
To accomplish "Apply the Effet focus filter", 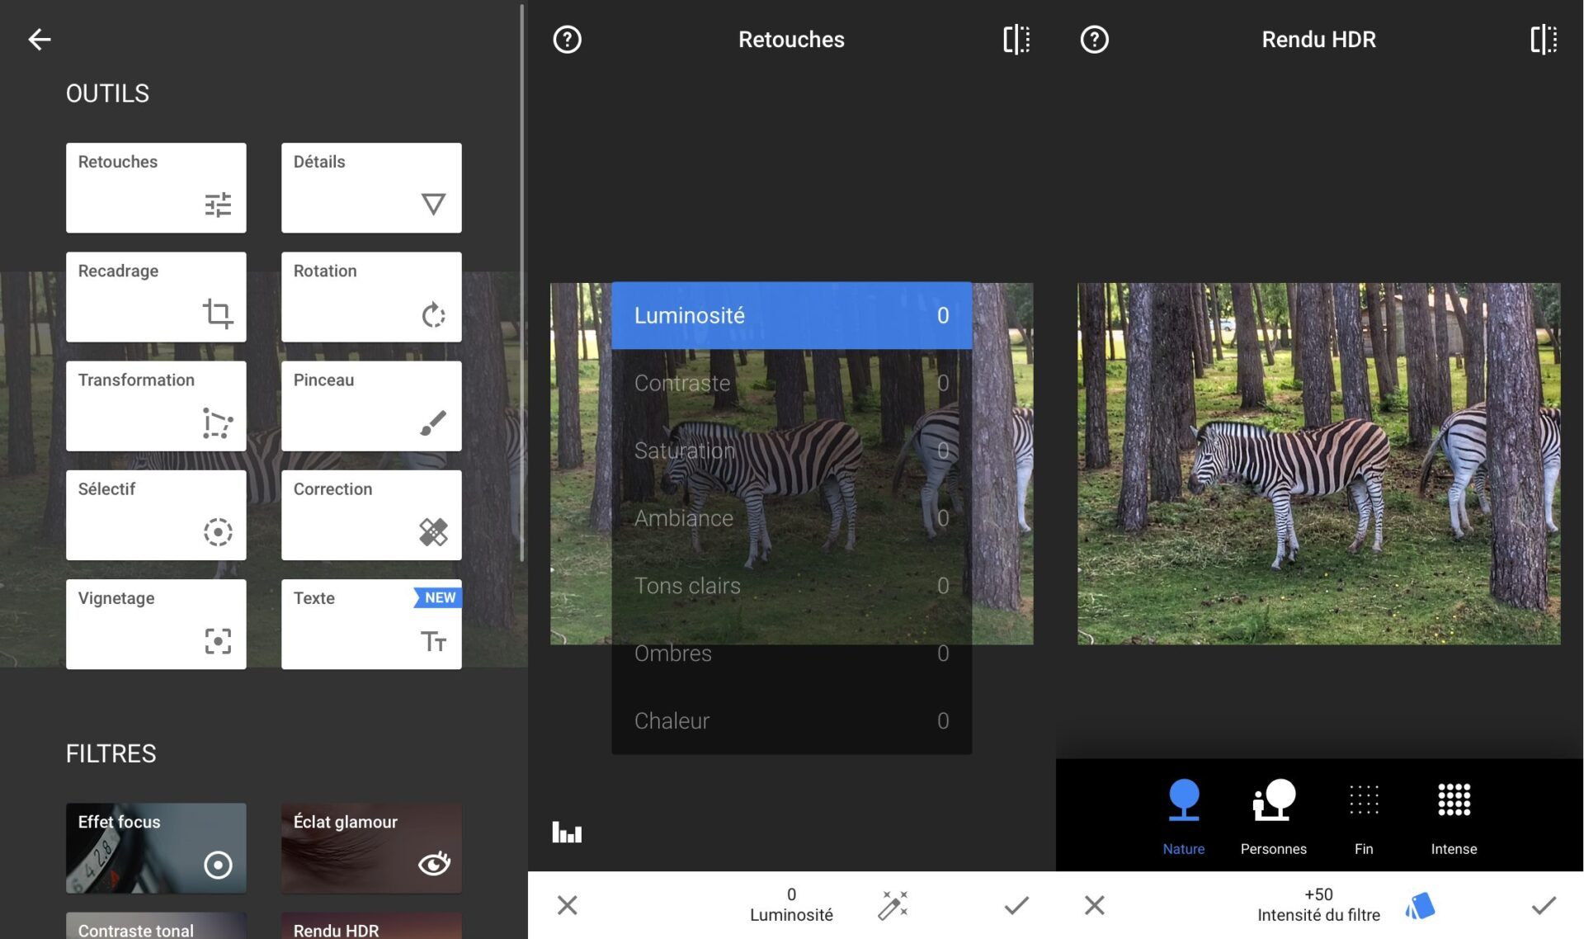I will (x=156, y=847).
